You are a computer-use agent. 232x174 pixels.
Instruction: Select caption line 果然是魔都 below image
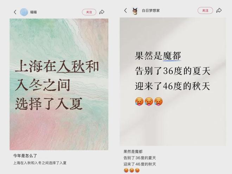tap(133, 152)
